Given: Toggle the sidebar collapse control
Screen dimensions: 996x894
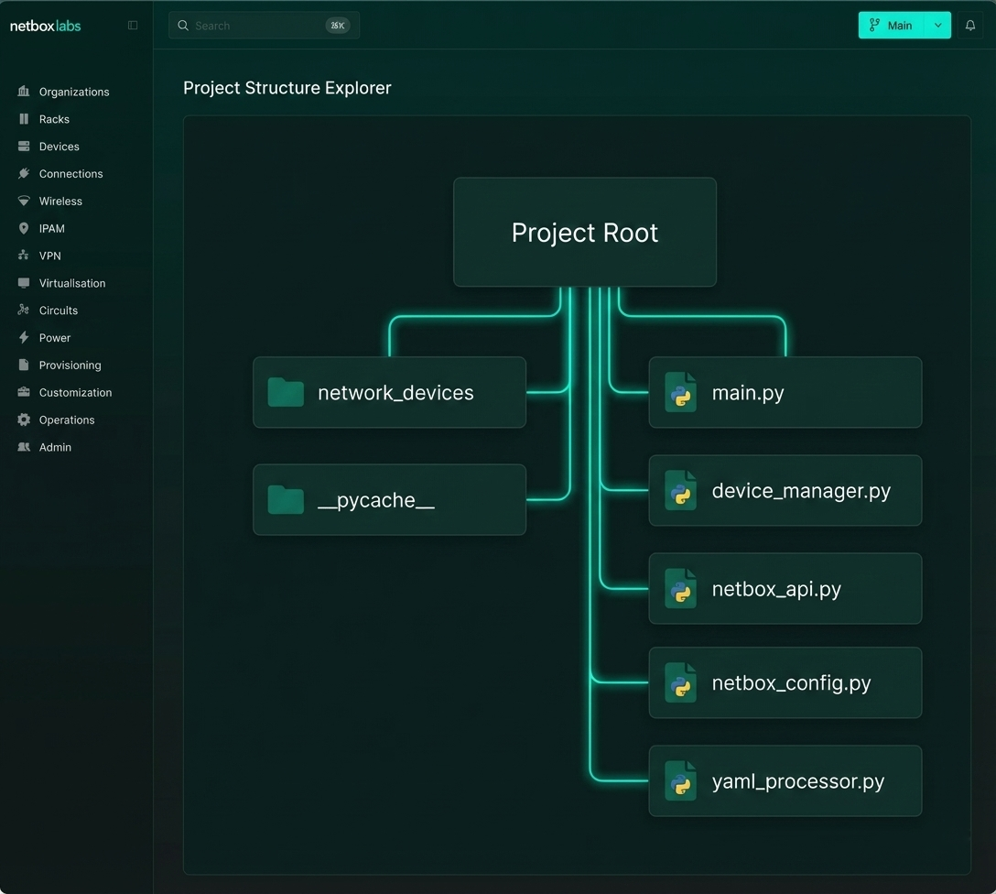Looking at the screenshot, I should tap(133, 25).
